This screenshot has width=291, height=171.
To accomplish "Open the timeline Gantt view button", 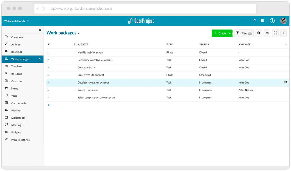I will pos(267,33).
